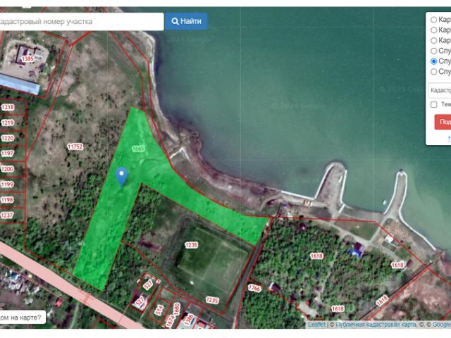
Task: Select the third map layer radio button
Action: tap(433, 41)
